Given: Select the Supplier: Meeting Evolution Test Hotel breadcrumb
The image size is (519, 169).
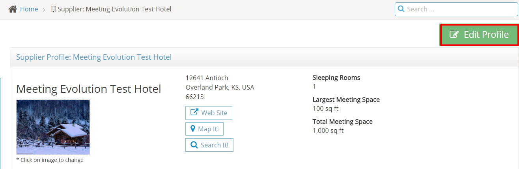Looking at the screenshot, I should pyautogui.click(x=114, y=9).
